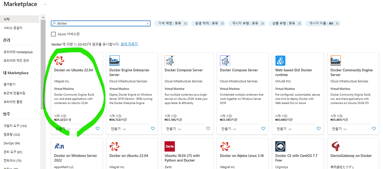Clear the docker search text with X
Viewport: 383px width, 169px height.
tap(148, 23)
